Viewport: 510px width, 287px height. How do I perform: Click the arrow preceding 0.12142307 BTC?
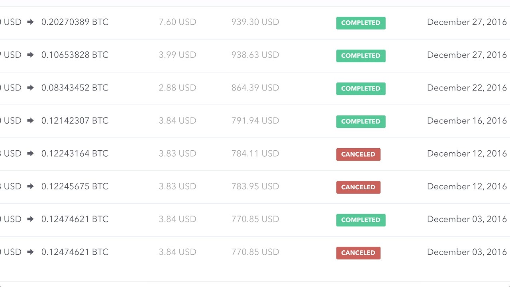tap(30, 121)
